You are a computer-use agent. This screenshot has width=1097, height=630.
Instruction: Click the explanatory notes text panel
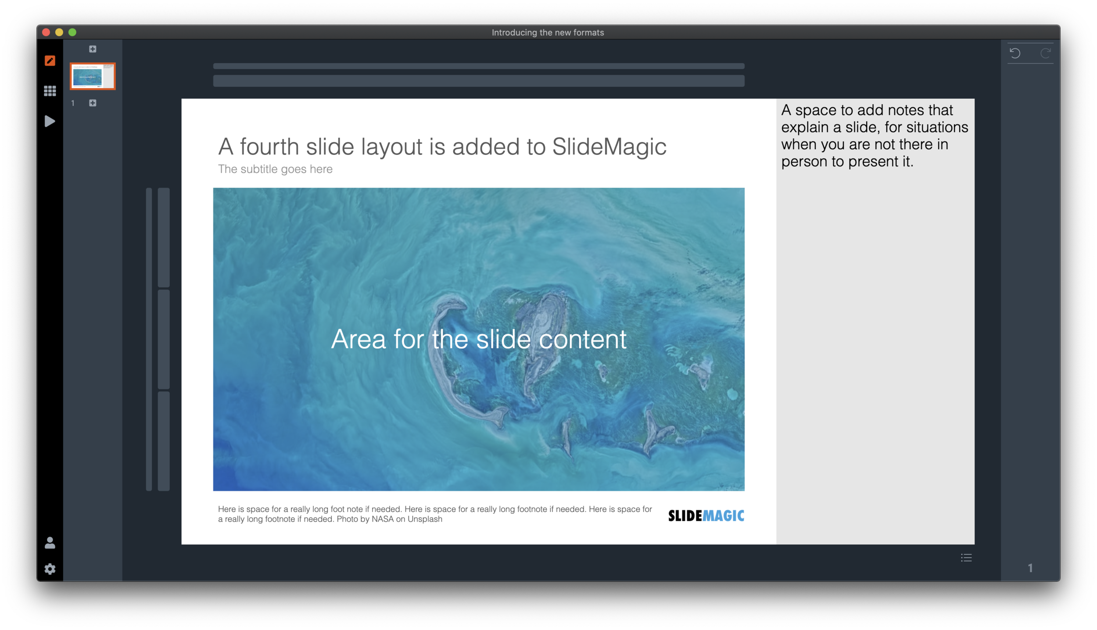pyautogui.click(x=874, y=136)
